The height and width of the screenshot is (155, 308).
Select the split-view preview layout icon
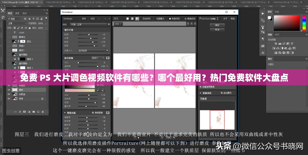pos(137,19)
